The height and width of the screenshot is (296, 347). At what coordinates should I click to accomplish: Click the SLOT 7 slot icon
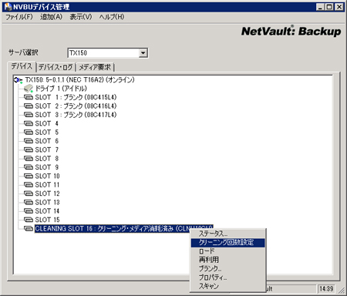29,150
